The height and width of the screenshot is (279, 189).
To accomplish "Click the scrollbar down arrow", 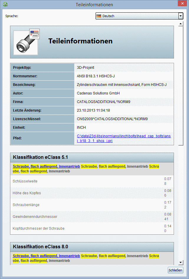I will click(x=181, y=262).
